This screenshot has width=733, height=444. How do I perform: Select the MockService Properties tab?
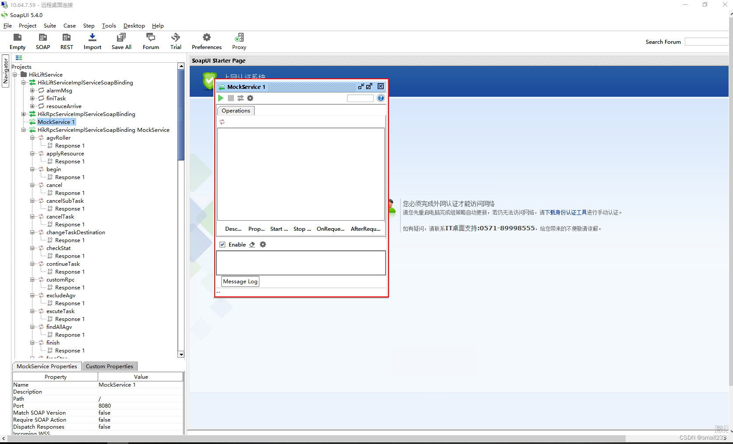pos(47,366)
